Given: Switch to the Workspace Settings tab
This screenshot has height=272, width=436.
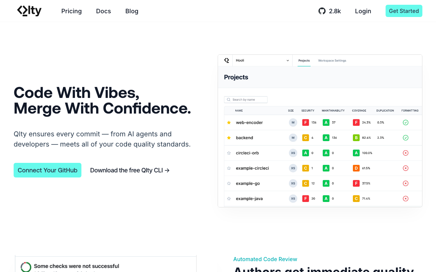Looking at the screenshot, I should tap(332, 60).
